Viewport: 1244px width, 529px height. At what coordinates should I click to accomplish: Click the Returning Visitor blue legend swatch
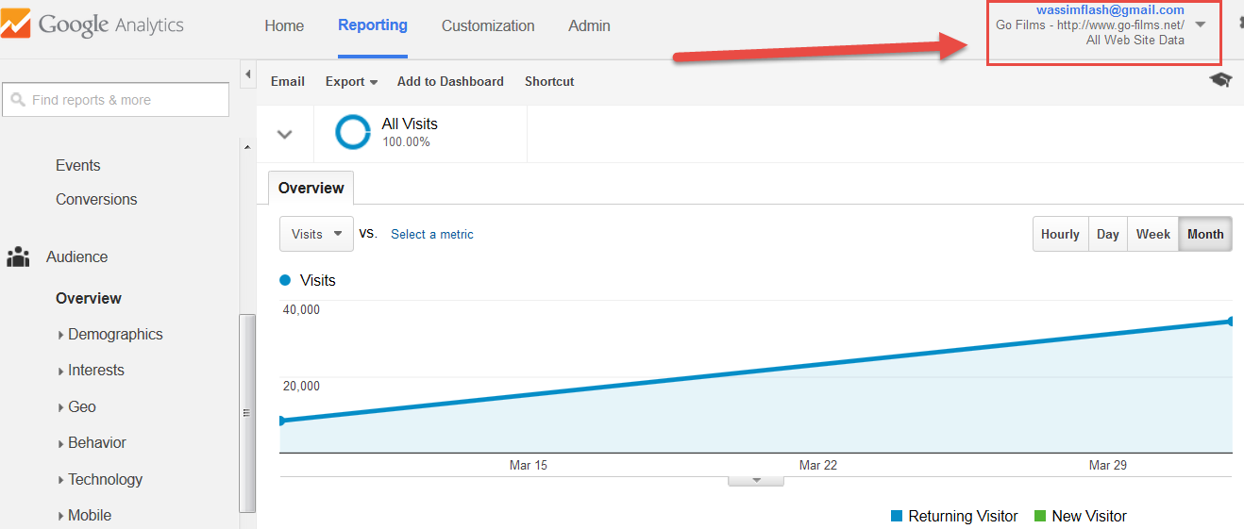pyautogui.click(x=897, y=517)
